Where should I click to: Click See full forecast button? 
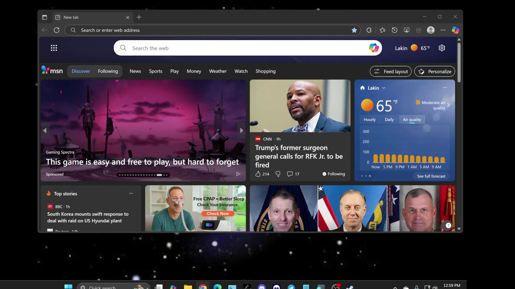pyautogui.click(x=431, y=176)
